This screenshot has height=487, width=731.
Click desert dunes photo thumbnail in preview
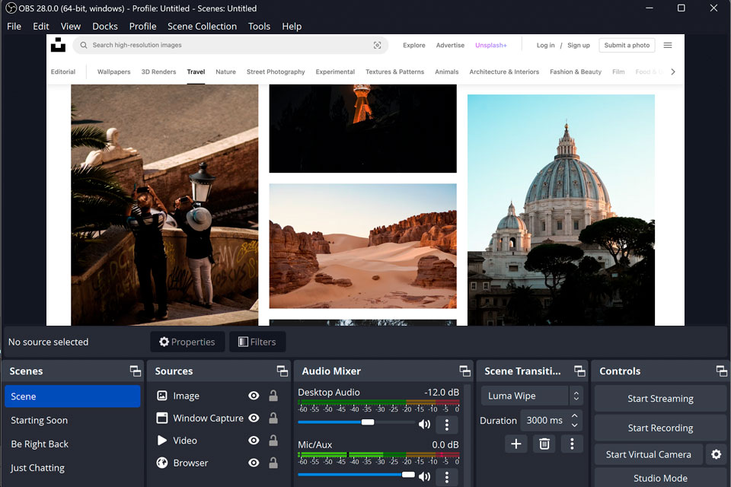(362, 246)
